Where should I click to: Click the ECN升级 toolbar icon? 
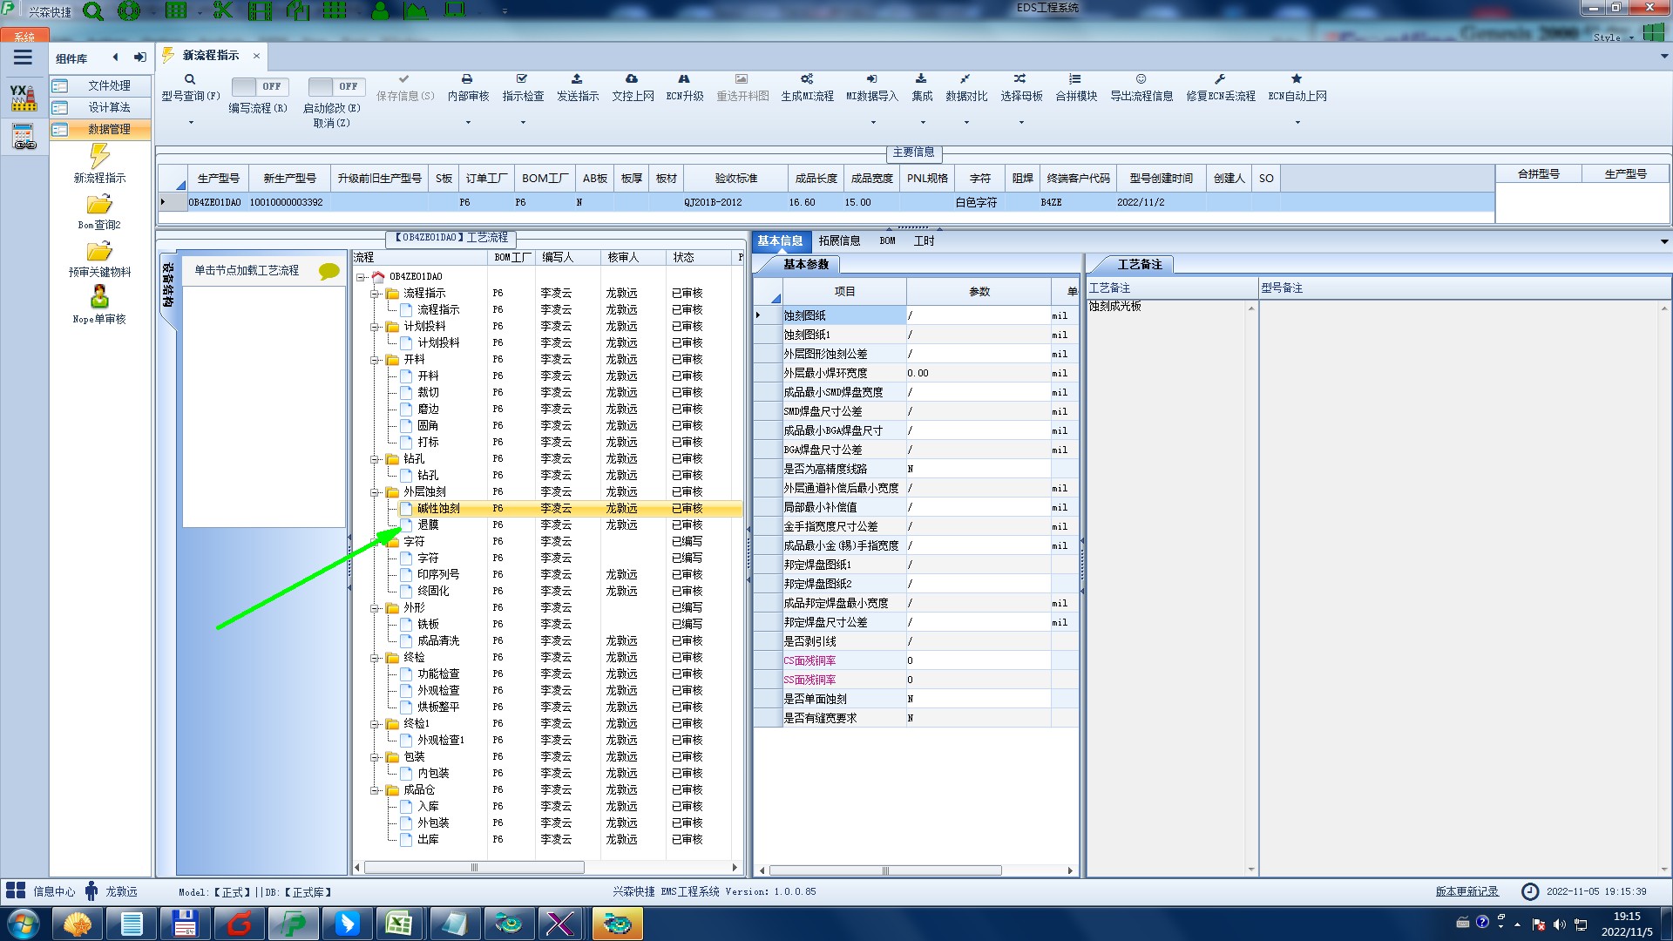click(x=684, y=79)
